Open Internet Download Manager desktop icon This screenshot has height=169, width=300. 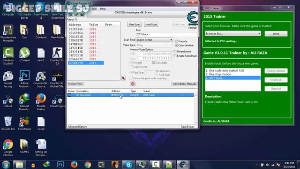[24, 102]
